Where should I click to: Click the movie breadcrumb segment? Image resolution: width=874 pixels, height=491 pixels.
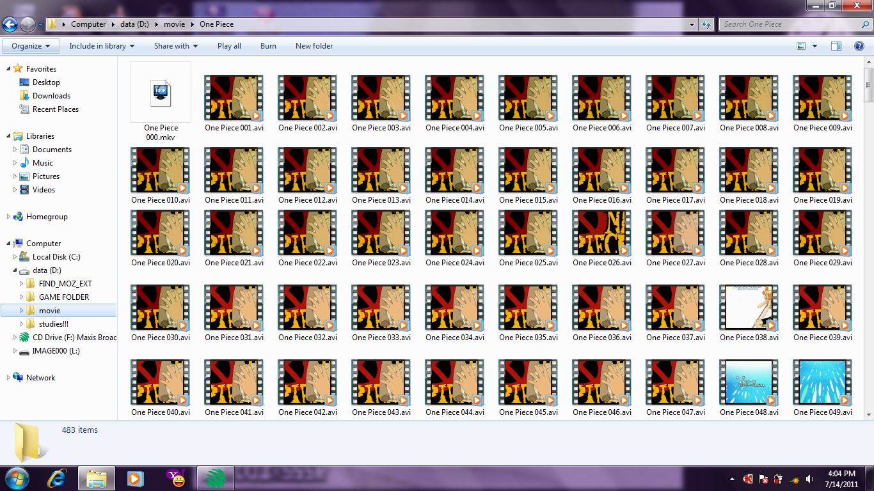pyautogui.click(x=174, y=24)
